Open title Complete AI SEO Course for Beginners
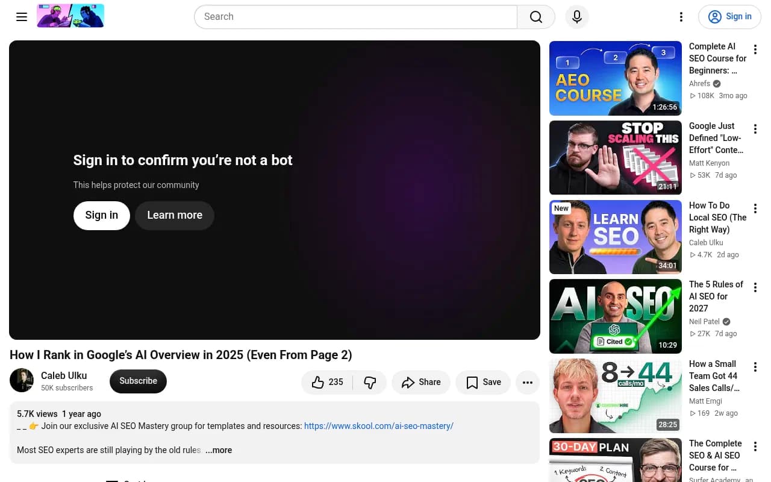The image size is (771, 482). click(717, 58)
